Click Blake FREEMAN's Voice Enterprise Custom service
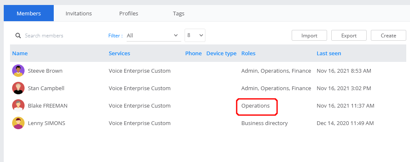 pyautogui.click(x=140, y=106)
